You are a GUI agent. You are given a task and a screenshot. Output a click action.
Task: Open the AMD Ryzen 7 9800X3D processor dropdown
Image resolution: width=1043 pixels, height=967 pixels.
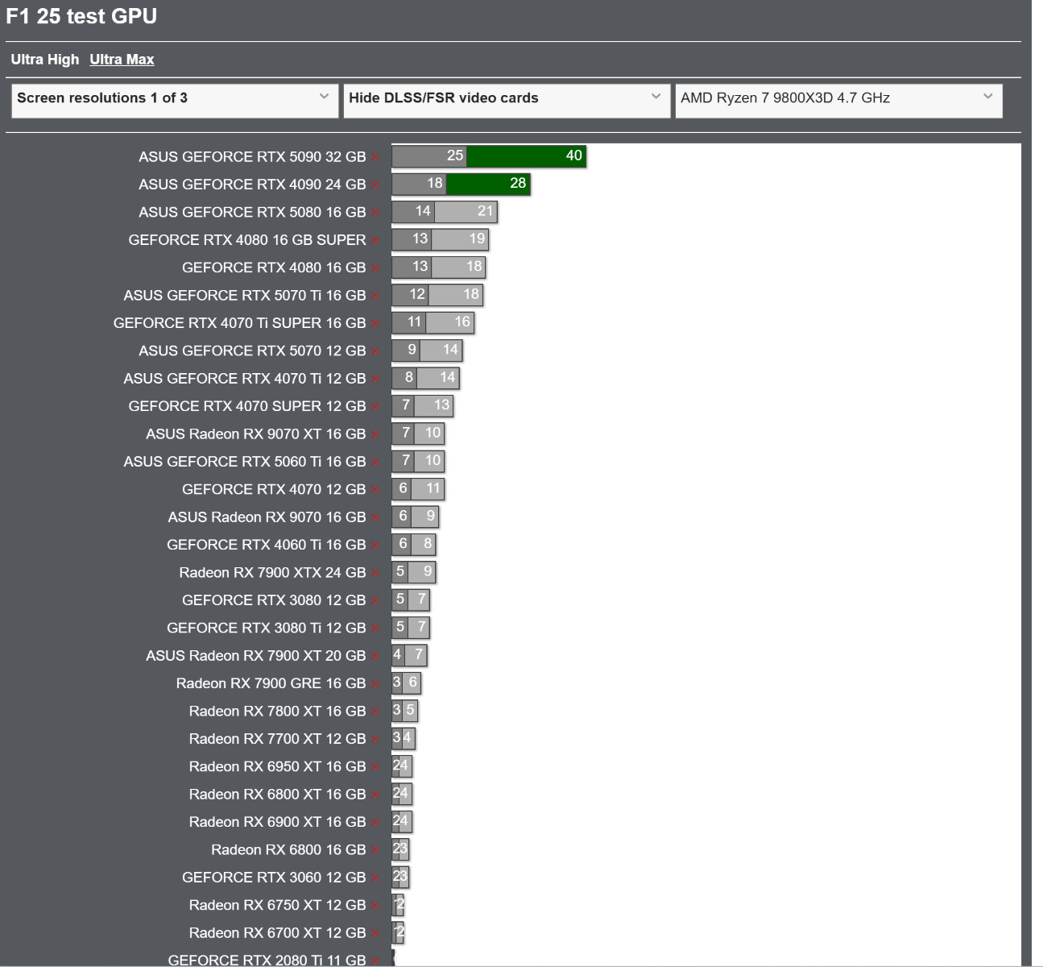(x=838, y=101)
